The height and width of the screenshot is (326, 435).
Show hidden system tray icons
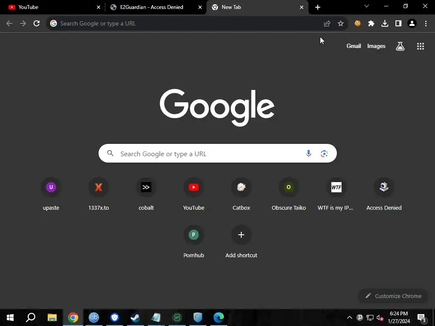350,318
